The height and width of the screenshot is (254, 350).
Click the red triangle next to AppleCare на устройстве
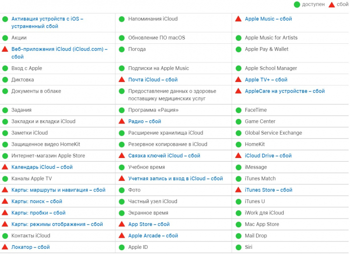coord(238,91)
